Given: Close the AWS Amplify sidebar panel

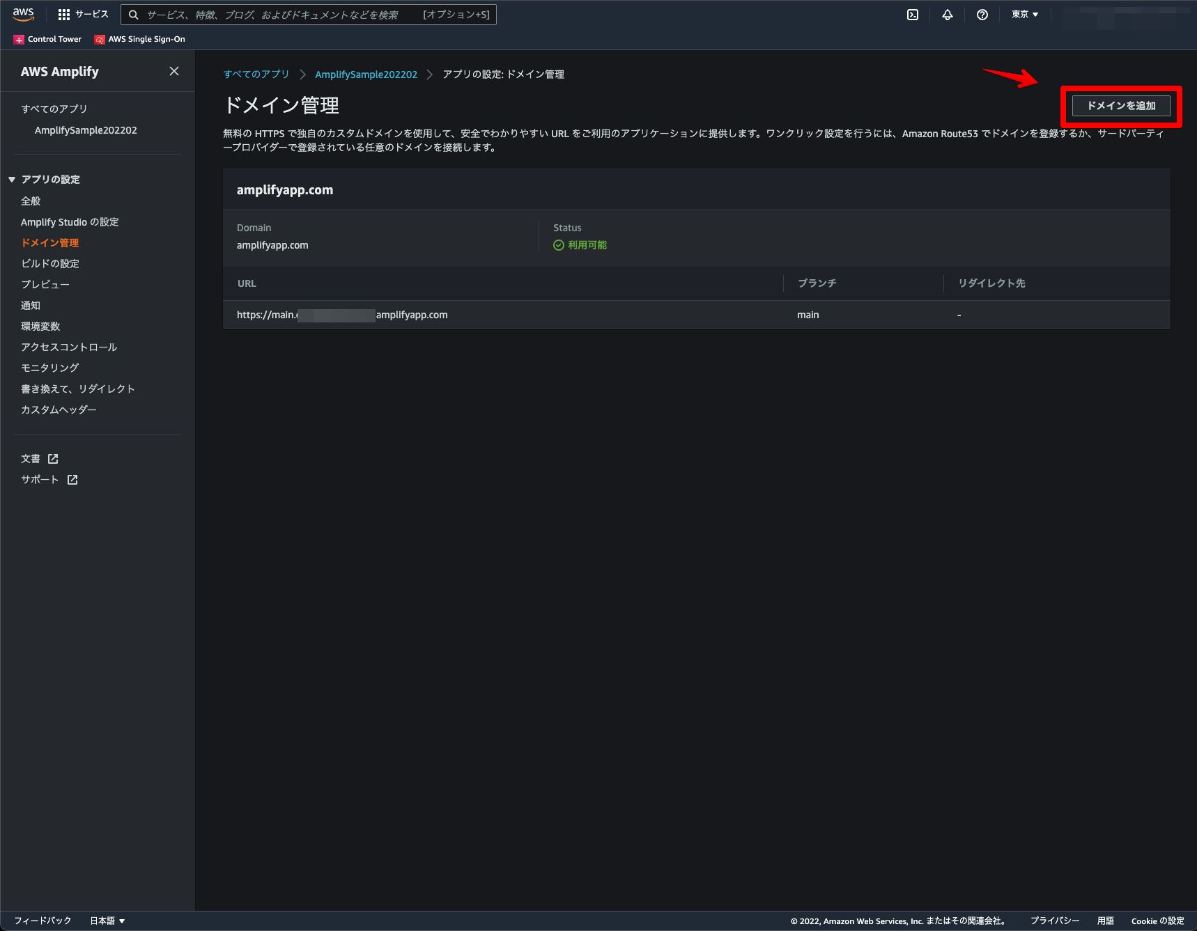Looking at the screenshot, I should point(174,71).
